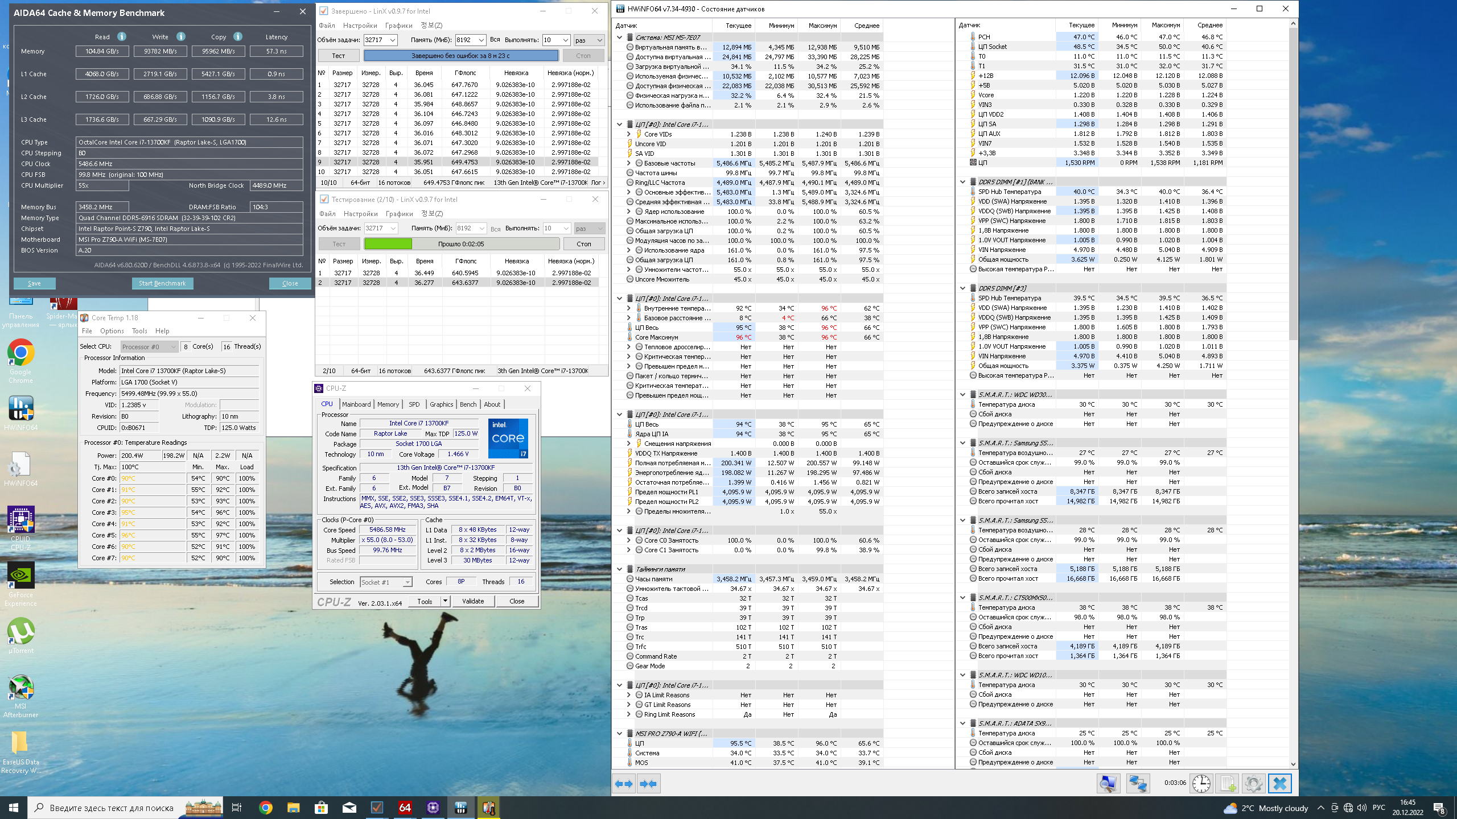Open problem size dropdown in completed LinX
The image size is (1457, 819).
pyautogui.click(x=393, y=40)
